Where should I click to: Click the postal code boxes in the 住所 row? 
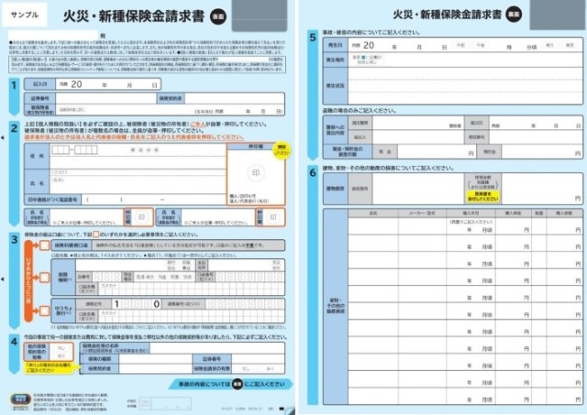pyautogui.click(x=74, y=150)
